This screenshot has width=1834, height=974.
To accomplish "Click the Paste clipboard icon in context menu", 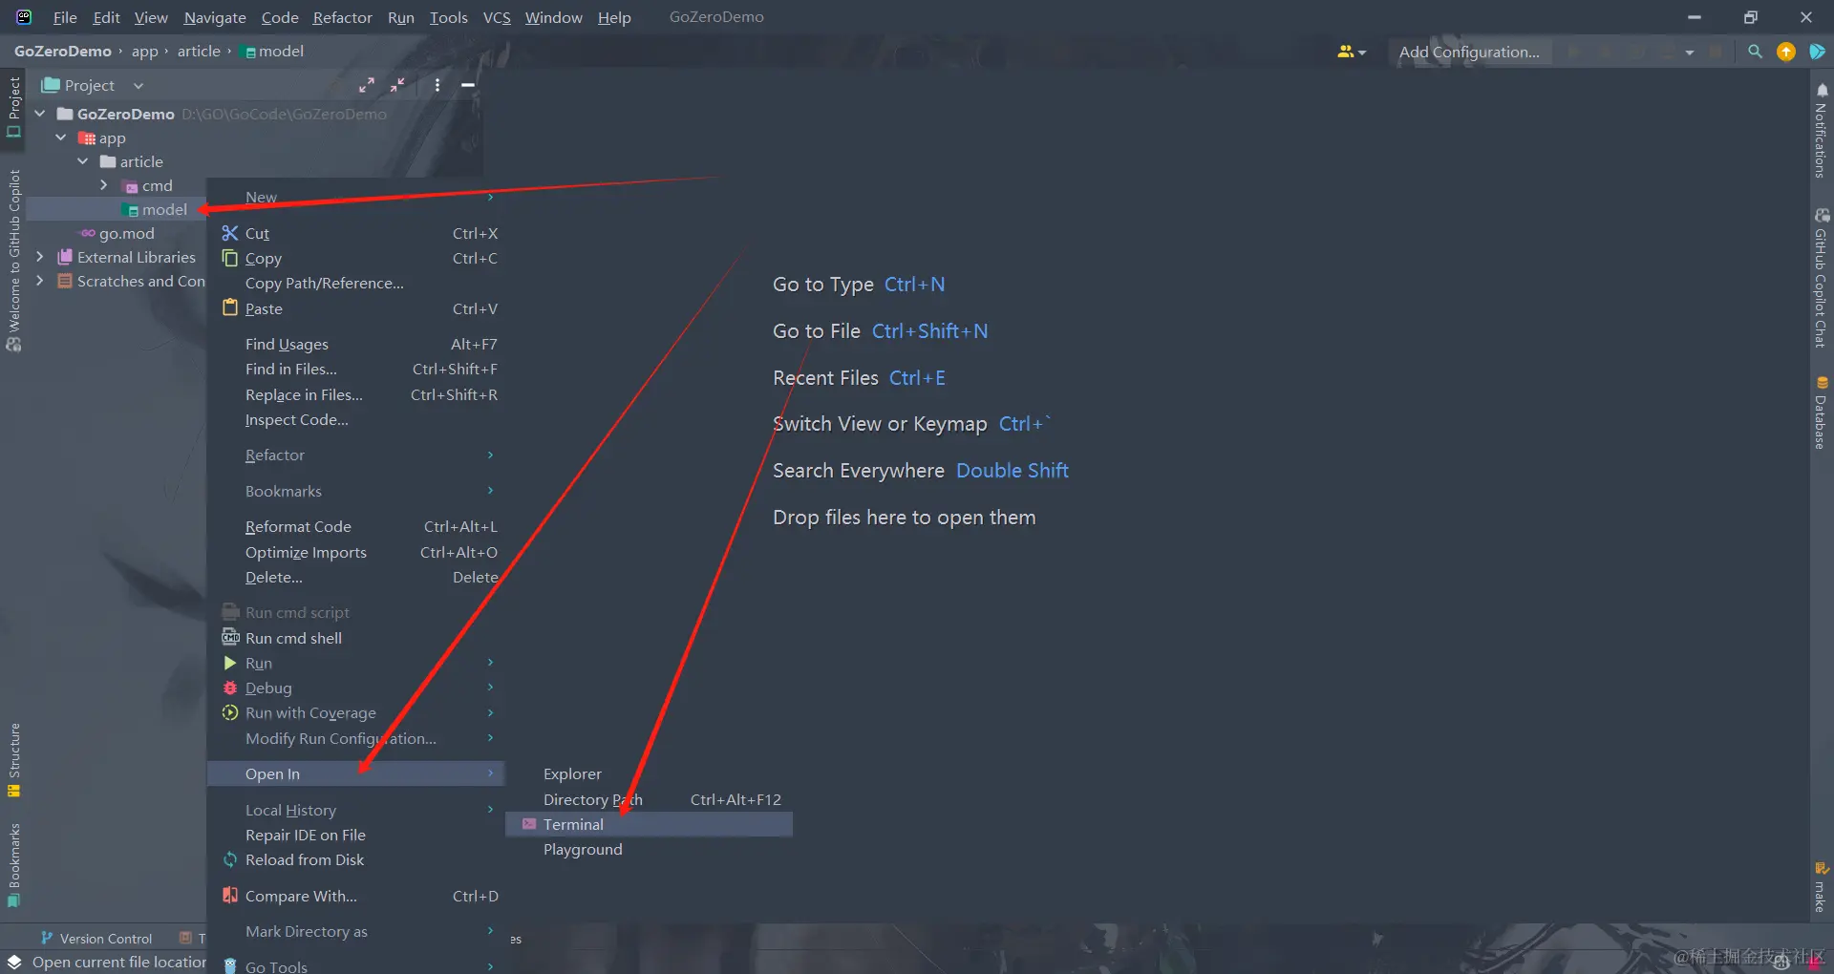I will click(229, 307).
